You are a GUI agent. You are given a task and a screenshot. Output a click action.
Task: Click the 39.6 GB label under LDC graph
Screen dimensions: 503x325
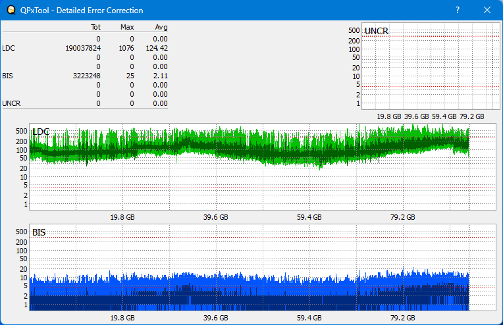click(215, 217)
